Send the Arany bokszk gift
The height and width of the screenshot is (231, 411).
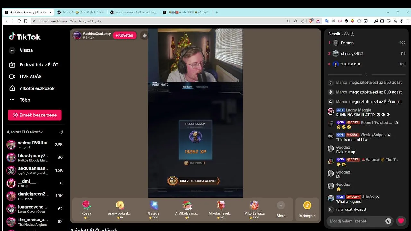(x=120, y=210)
